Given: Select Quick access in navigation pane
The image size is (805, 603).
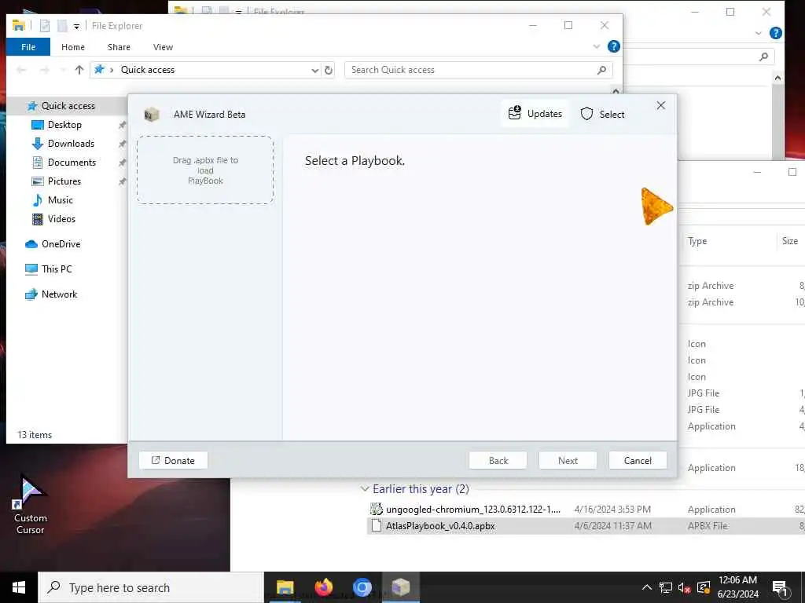Looking at the screenshot, I should coord(68,106).
